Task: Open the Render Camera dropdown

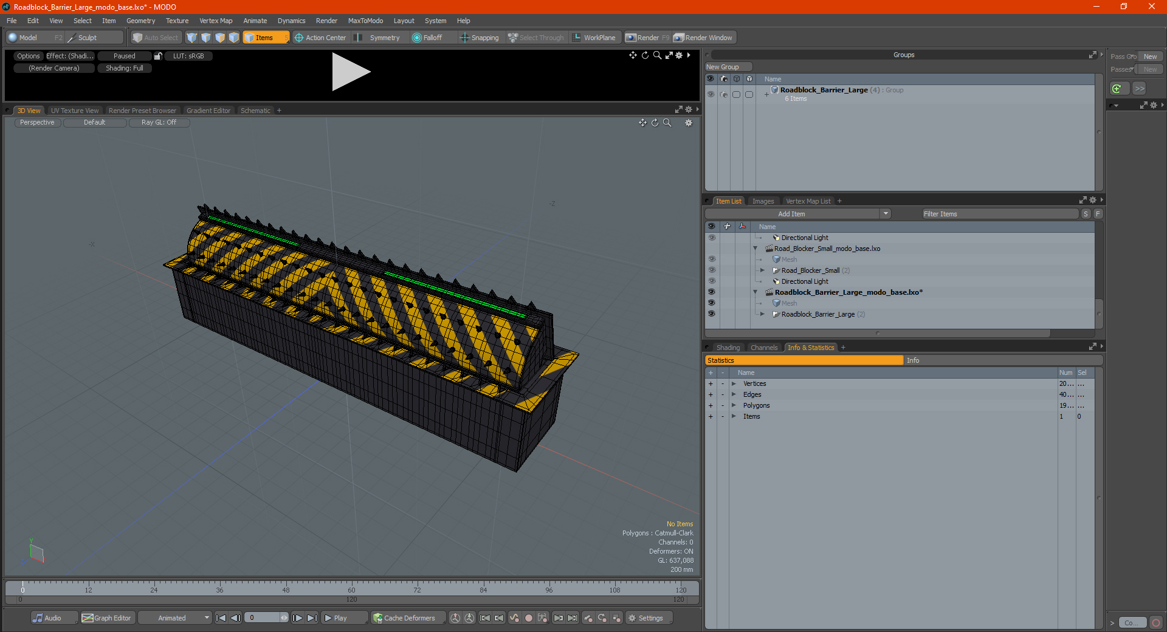Action: [x=54, y=68]
